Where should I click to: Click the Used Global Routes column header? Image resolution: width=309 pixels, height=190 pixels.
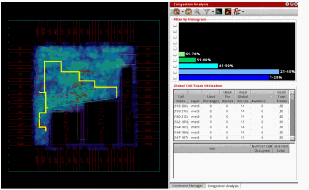(242, 97)
